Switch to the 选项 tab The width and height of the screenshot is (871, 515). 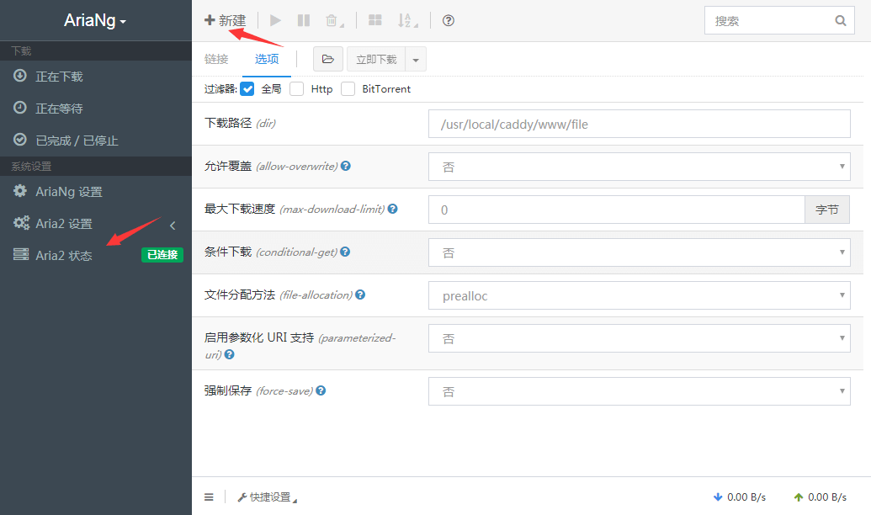click(x=267, y=59)
